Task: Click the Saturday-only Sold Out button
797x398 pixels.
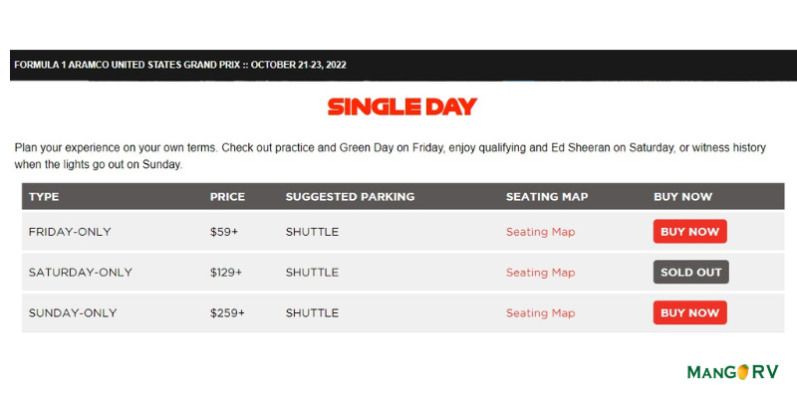Action: (x=690, y=273)
